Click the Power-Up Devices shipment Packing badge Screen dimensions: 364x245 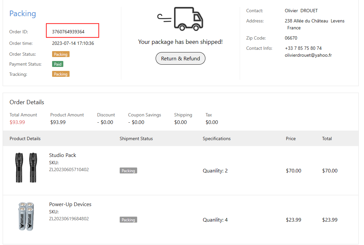(128, 220)
